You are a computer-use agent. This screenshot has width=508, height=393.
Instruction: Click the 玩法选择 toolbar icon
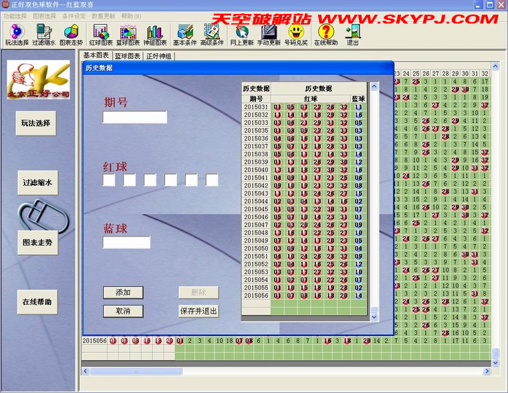16,34
